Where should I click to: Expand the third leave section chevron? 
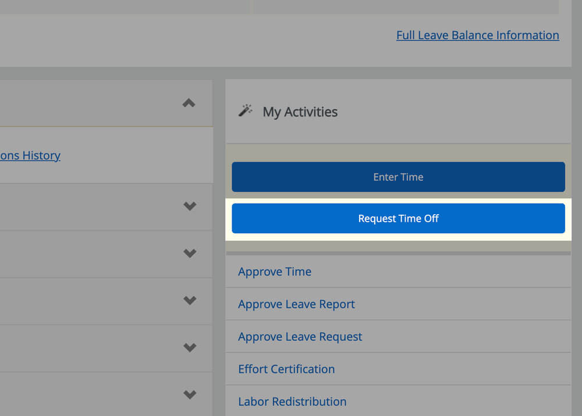(190, 300)
